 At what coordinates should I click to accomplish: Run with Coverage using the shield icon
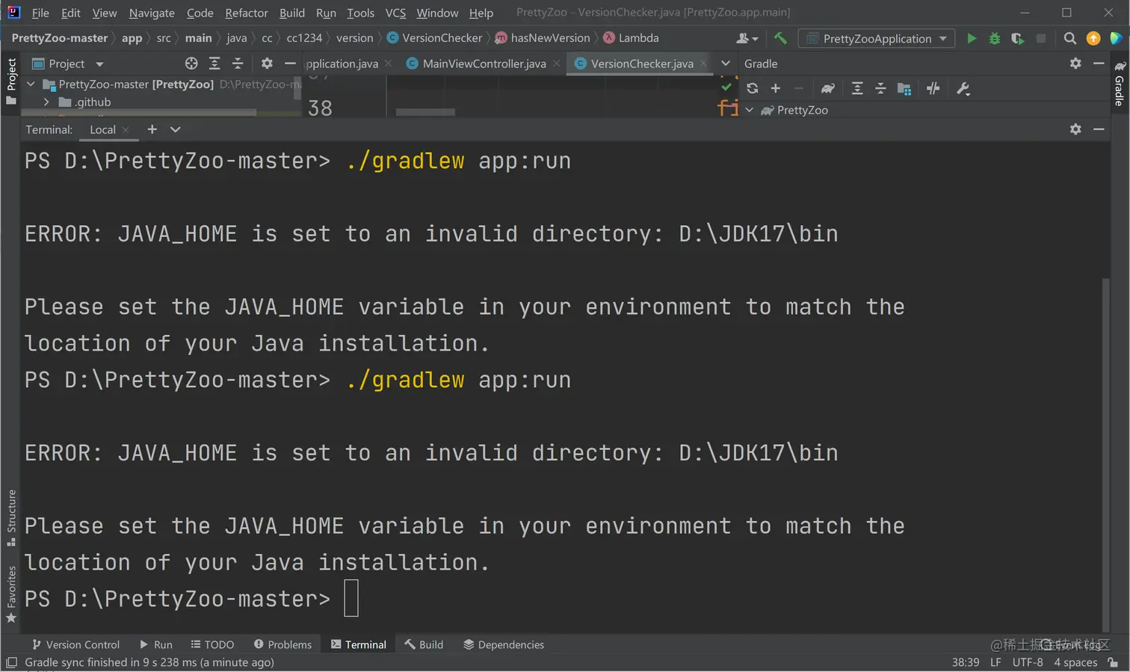click(x=1017, y=38)
